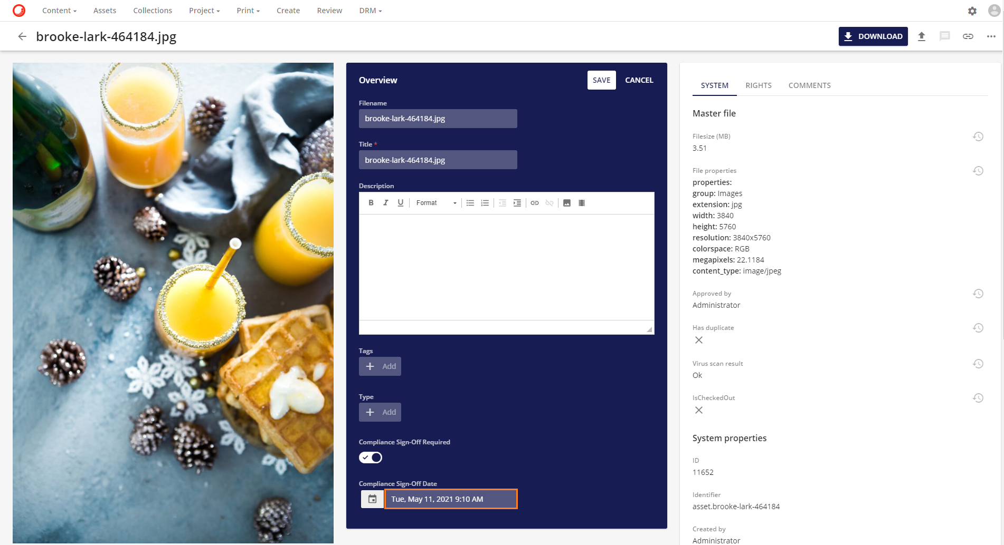Screen dimensions: 1004x545
Task: Click the Filename input field
Action: pos(438,119)
